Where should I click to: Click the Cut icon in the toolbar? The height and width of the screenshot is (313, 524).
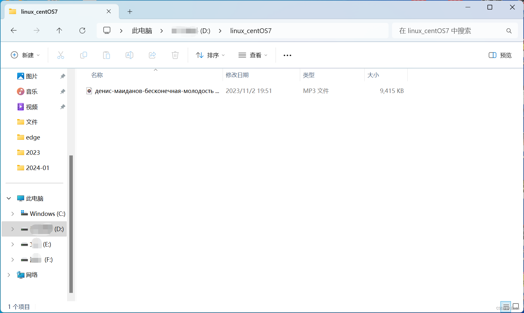pyautogui.click(x=61, y=55)
